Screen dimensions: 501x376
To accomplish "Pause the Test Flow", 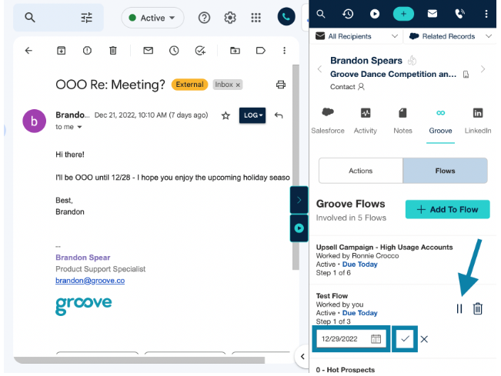I will point(459,308).
